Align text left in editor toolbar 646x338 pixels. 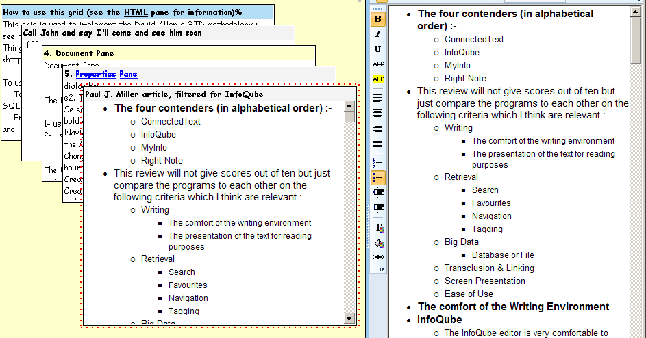point(377,99)
